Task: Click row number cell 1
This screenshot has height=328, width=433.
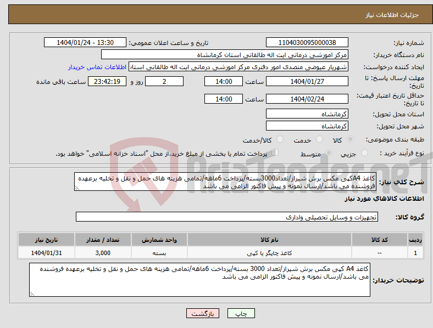Action: pos(415,253)
